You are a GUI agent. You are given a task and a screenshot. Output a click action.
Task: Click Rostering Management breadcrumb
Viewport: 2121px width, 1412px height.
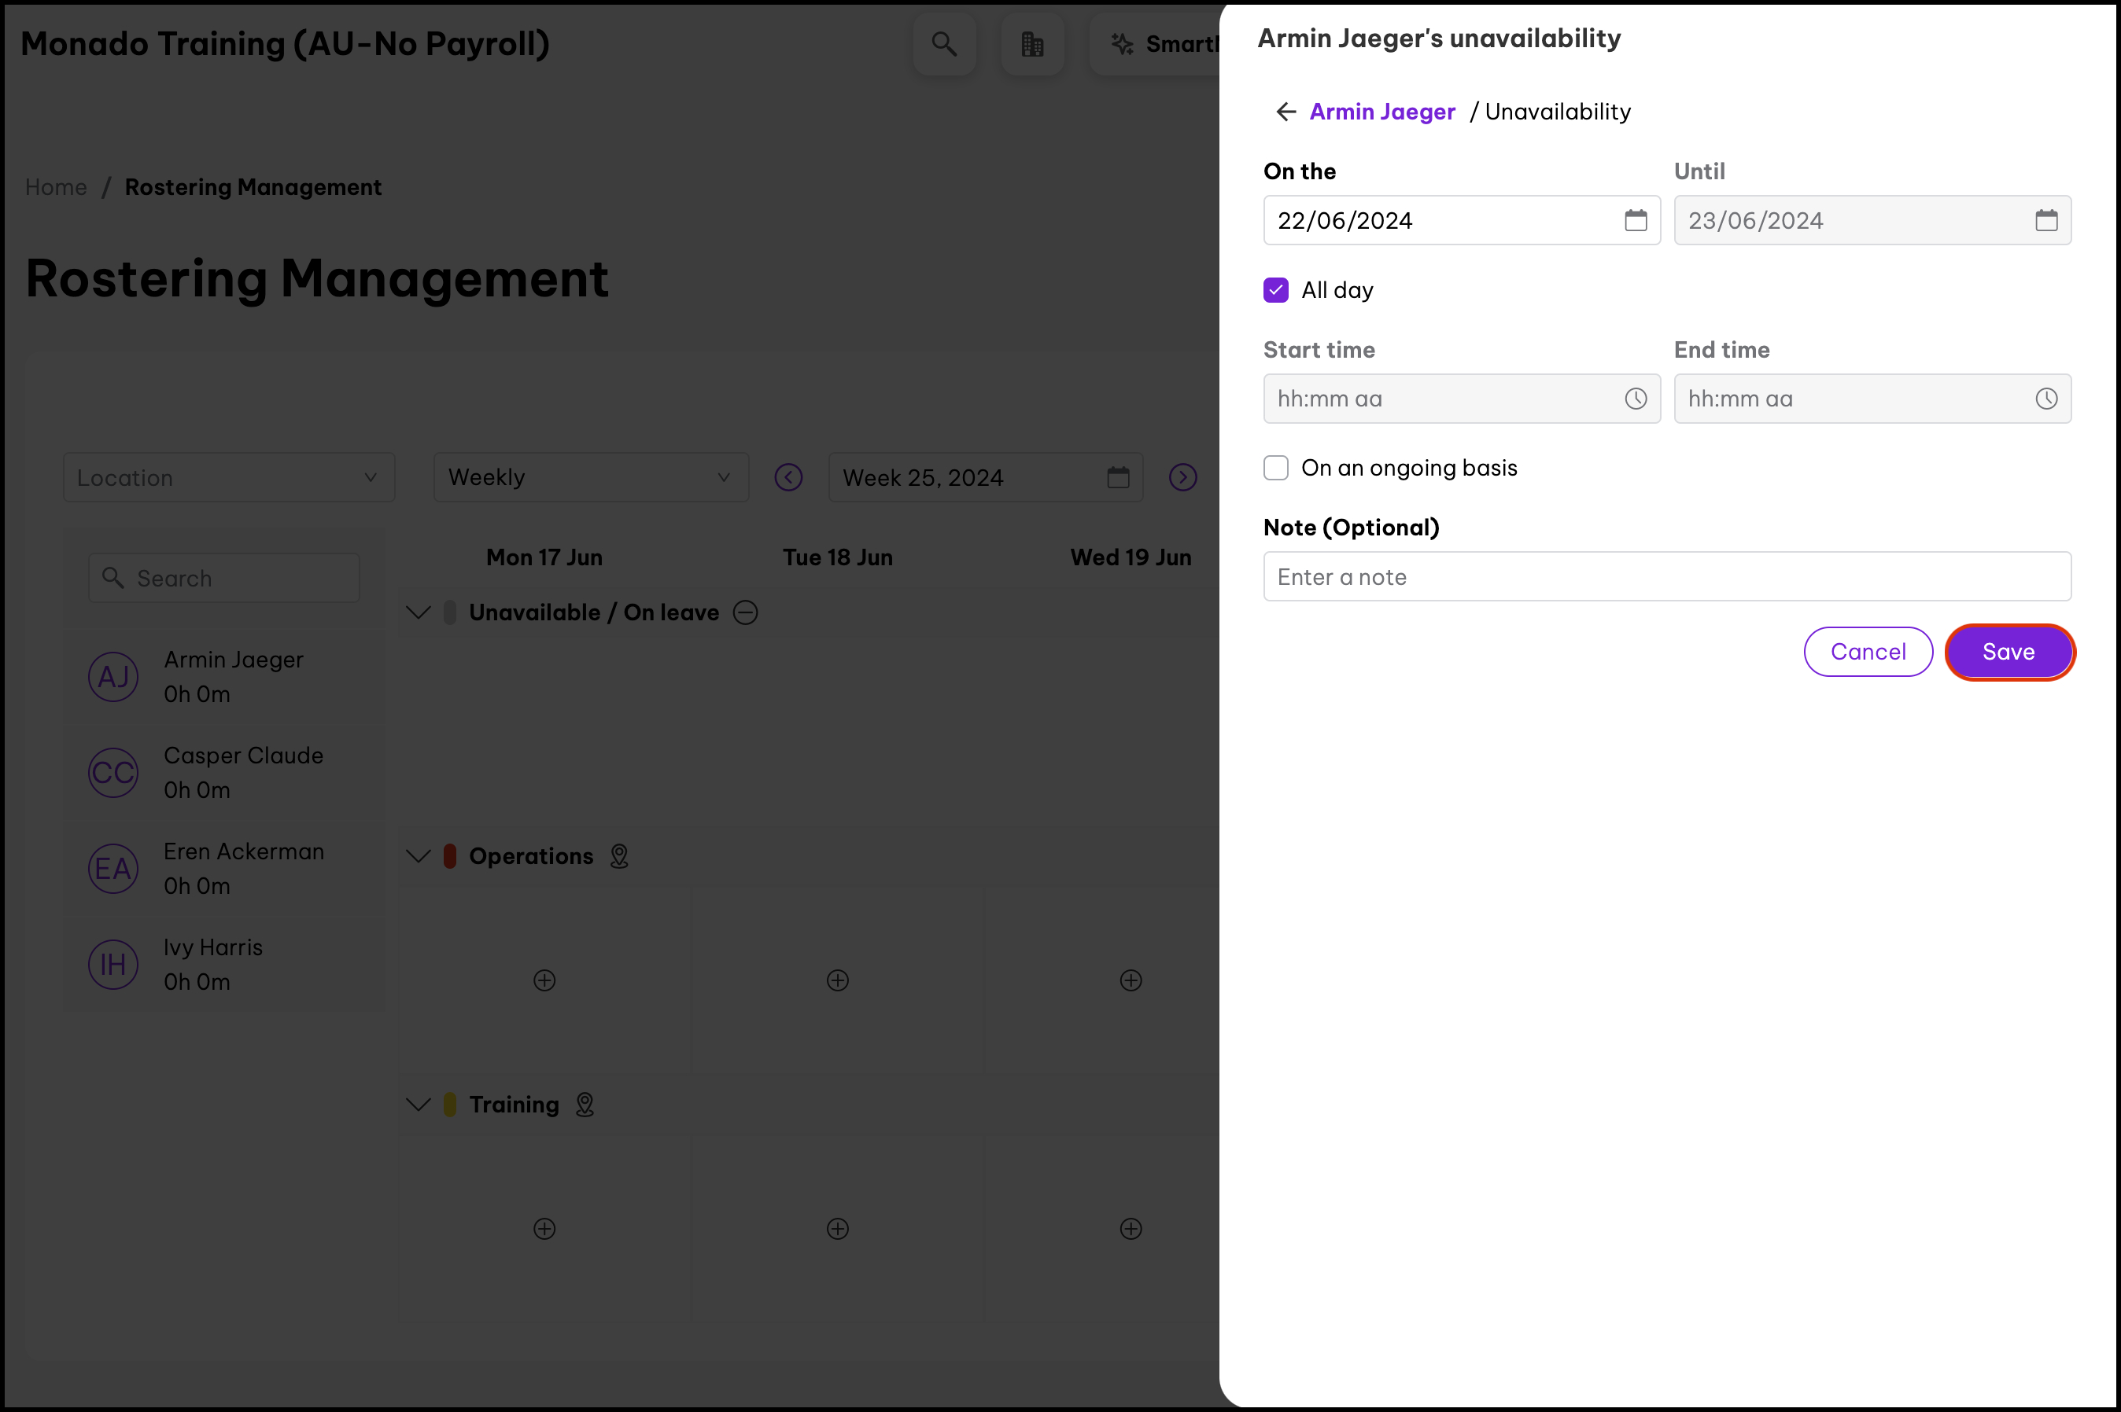click(x=253, y=187)
